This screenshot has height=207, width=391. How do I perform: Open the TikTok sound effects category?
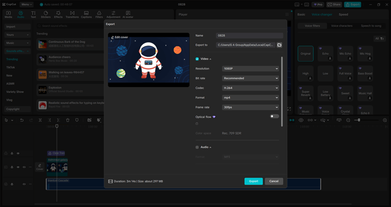(11, 67)
